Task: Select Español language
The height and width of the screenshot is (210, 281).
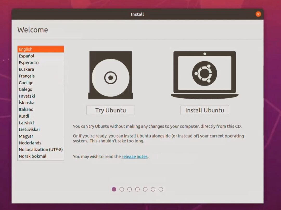Action: pos(41,56)
